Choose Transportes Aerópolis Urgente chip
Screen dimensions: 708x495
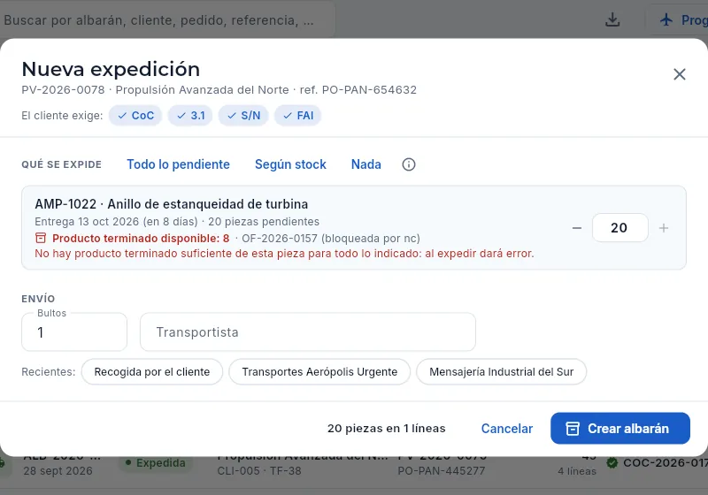pos(319,372)
